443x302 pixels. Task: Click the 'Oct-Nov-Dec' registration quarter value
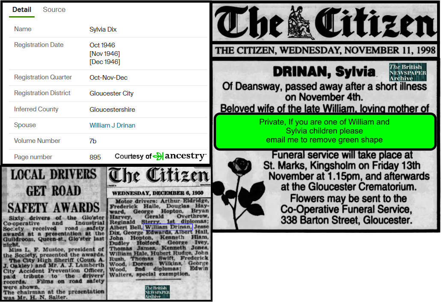click(109, 78)
